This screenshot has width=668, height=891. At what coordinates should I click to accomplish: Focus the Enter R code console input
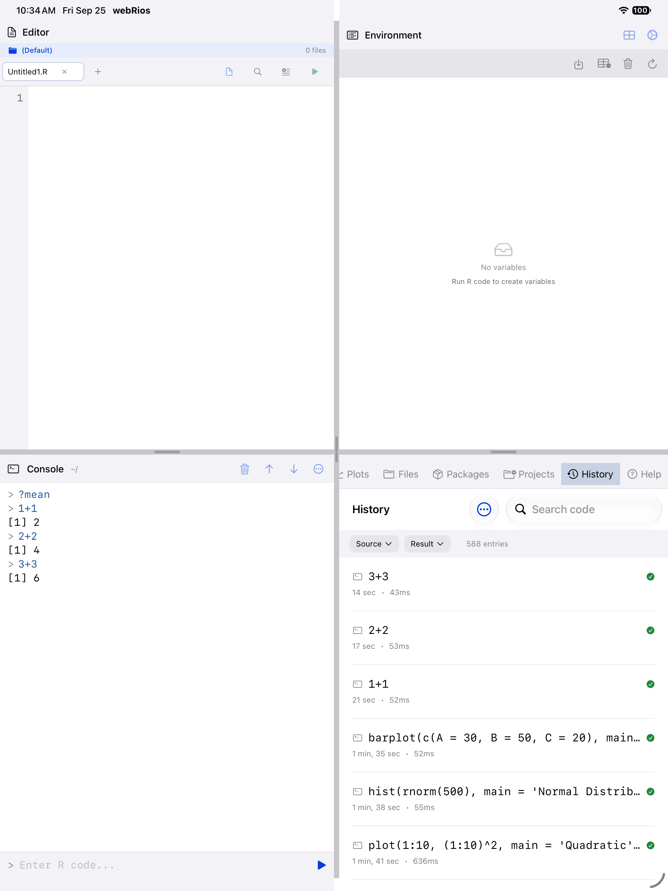[161, 865]
